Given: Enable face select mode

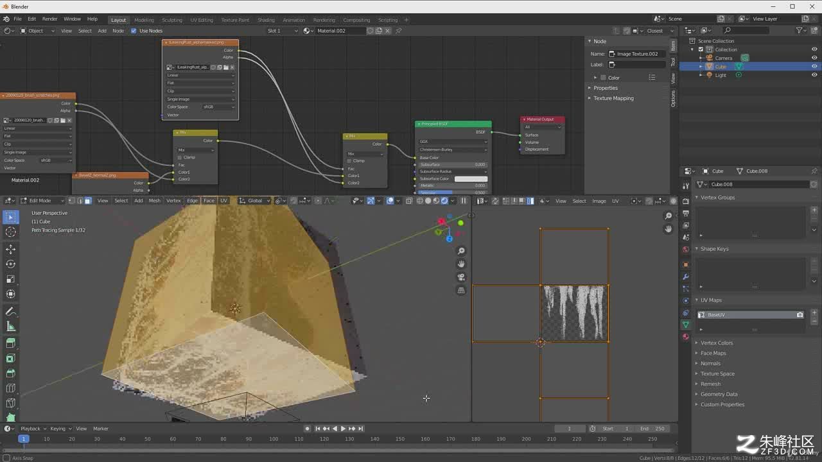Looking at the screenshot, I should click(x=87, y=201).
